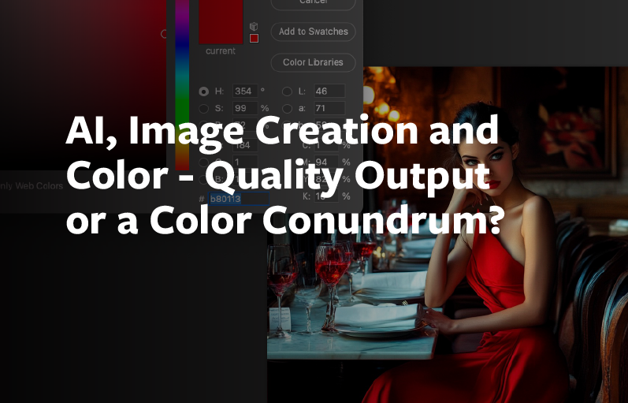Select the Lab 'a' channel radio button

287,108
